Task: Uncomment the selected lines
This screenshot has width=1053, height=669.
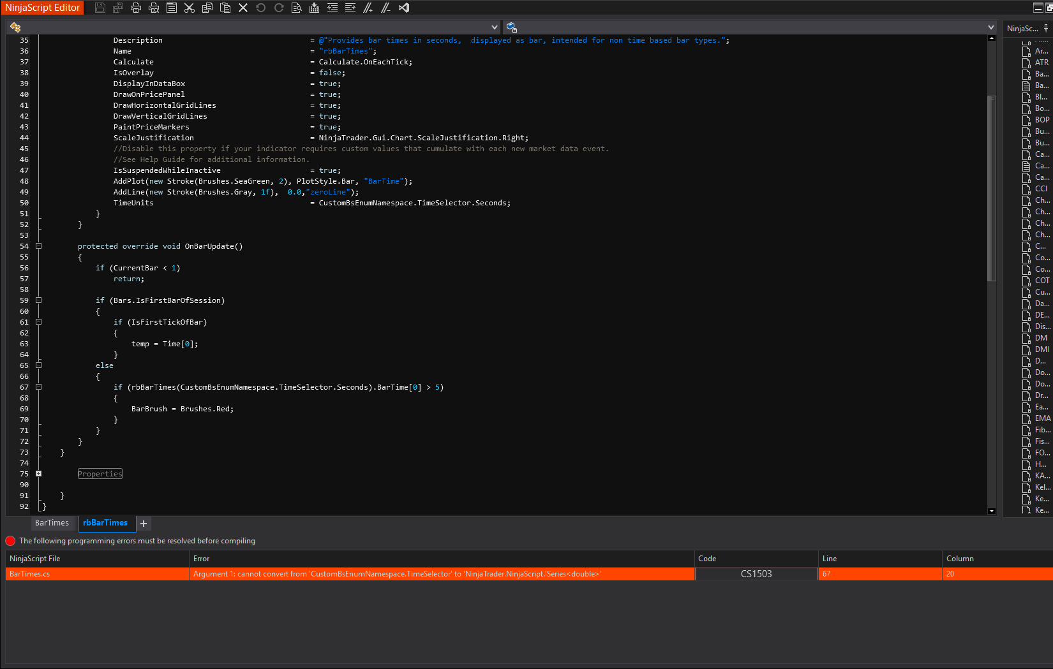Action: (386, 8)
